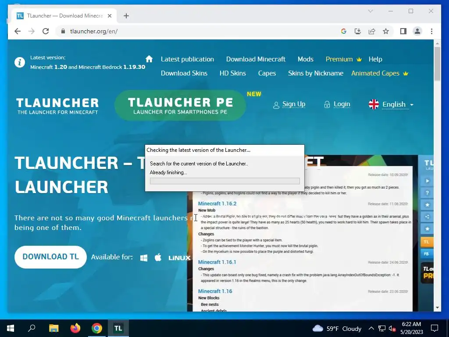Screen dimensions: 449x337
Task: Open the muted volume tray icon
Action: [x=392, y=328]
